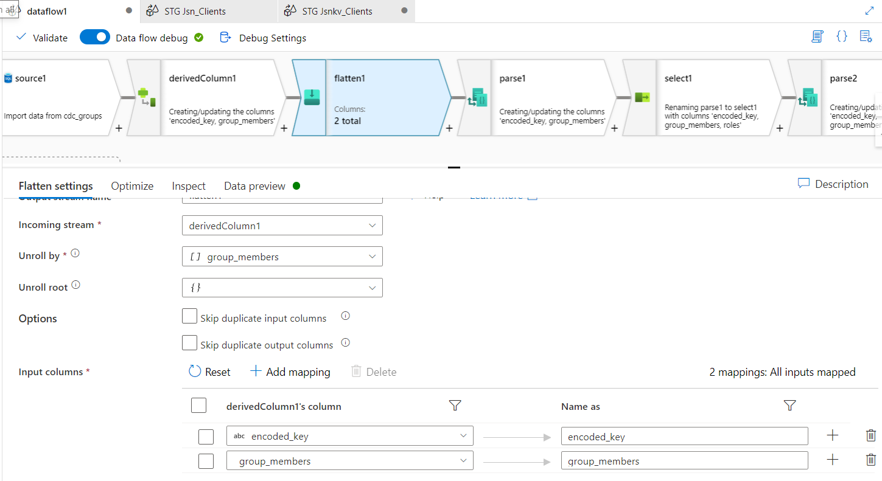Open the Data preview tab
Screen dimensions: 882x481
pyautogui.click(x=254, y=186)
